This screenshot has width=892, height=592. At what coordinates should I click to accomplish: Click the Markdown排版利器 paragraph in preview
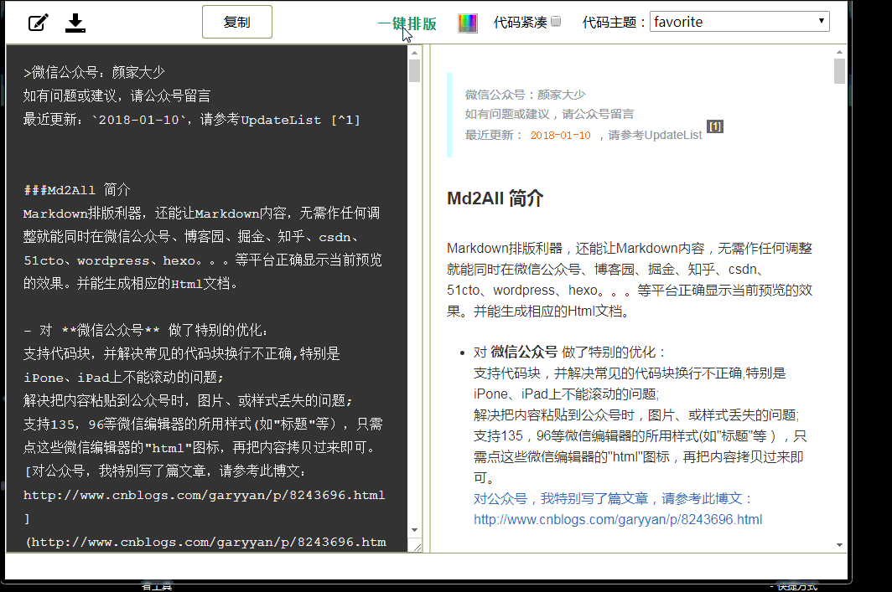pyautogui.click(x=629, y=280)
